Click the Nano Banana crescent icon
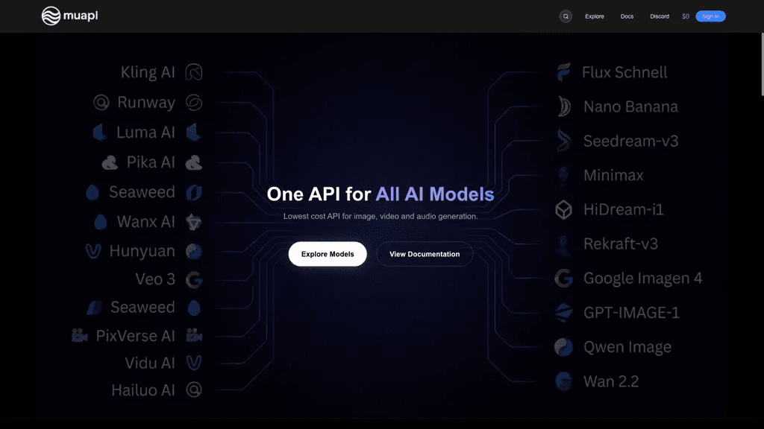This screenshot has width=764, height=429. point(564,107)
